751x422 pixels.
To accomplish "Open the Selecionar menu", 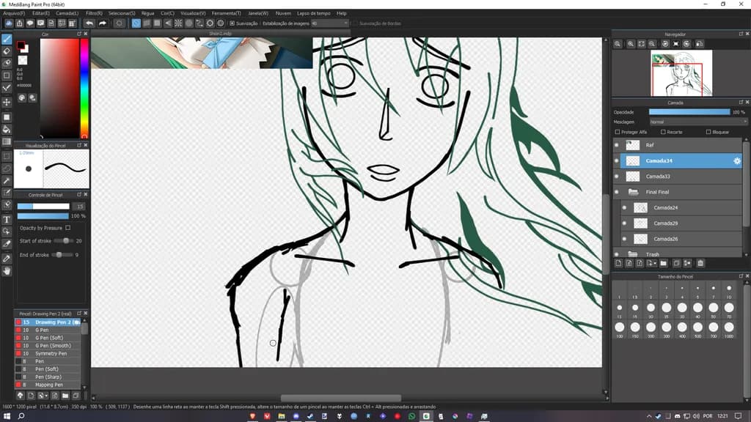I will coord(122,13).
